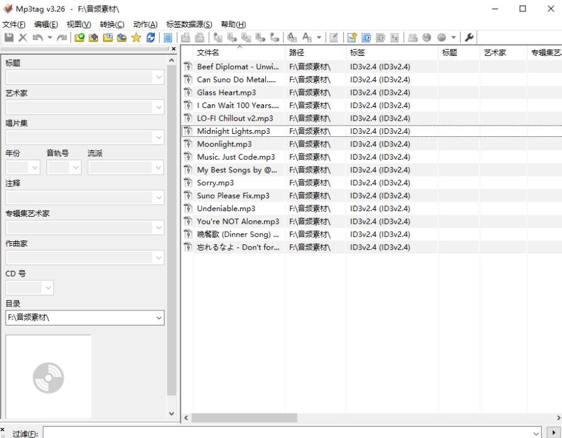Click the add directory folder icon with plus
The width and height of the screenshot is (562, 438).
pyautogui.click(x=94, y=37)
